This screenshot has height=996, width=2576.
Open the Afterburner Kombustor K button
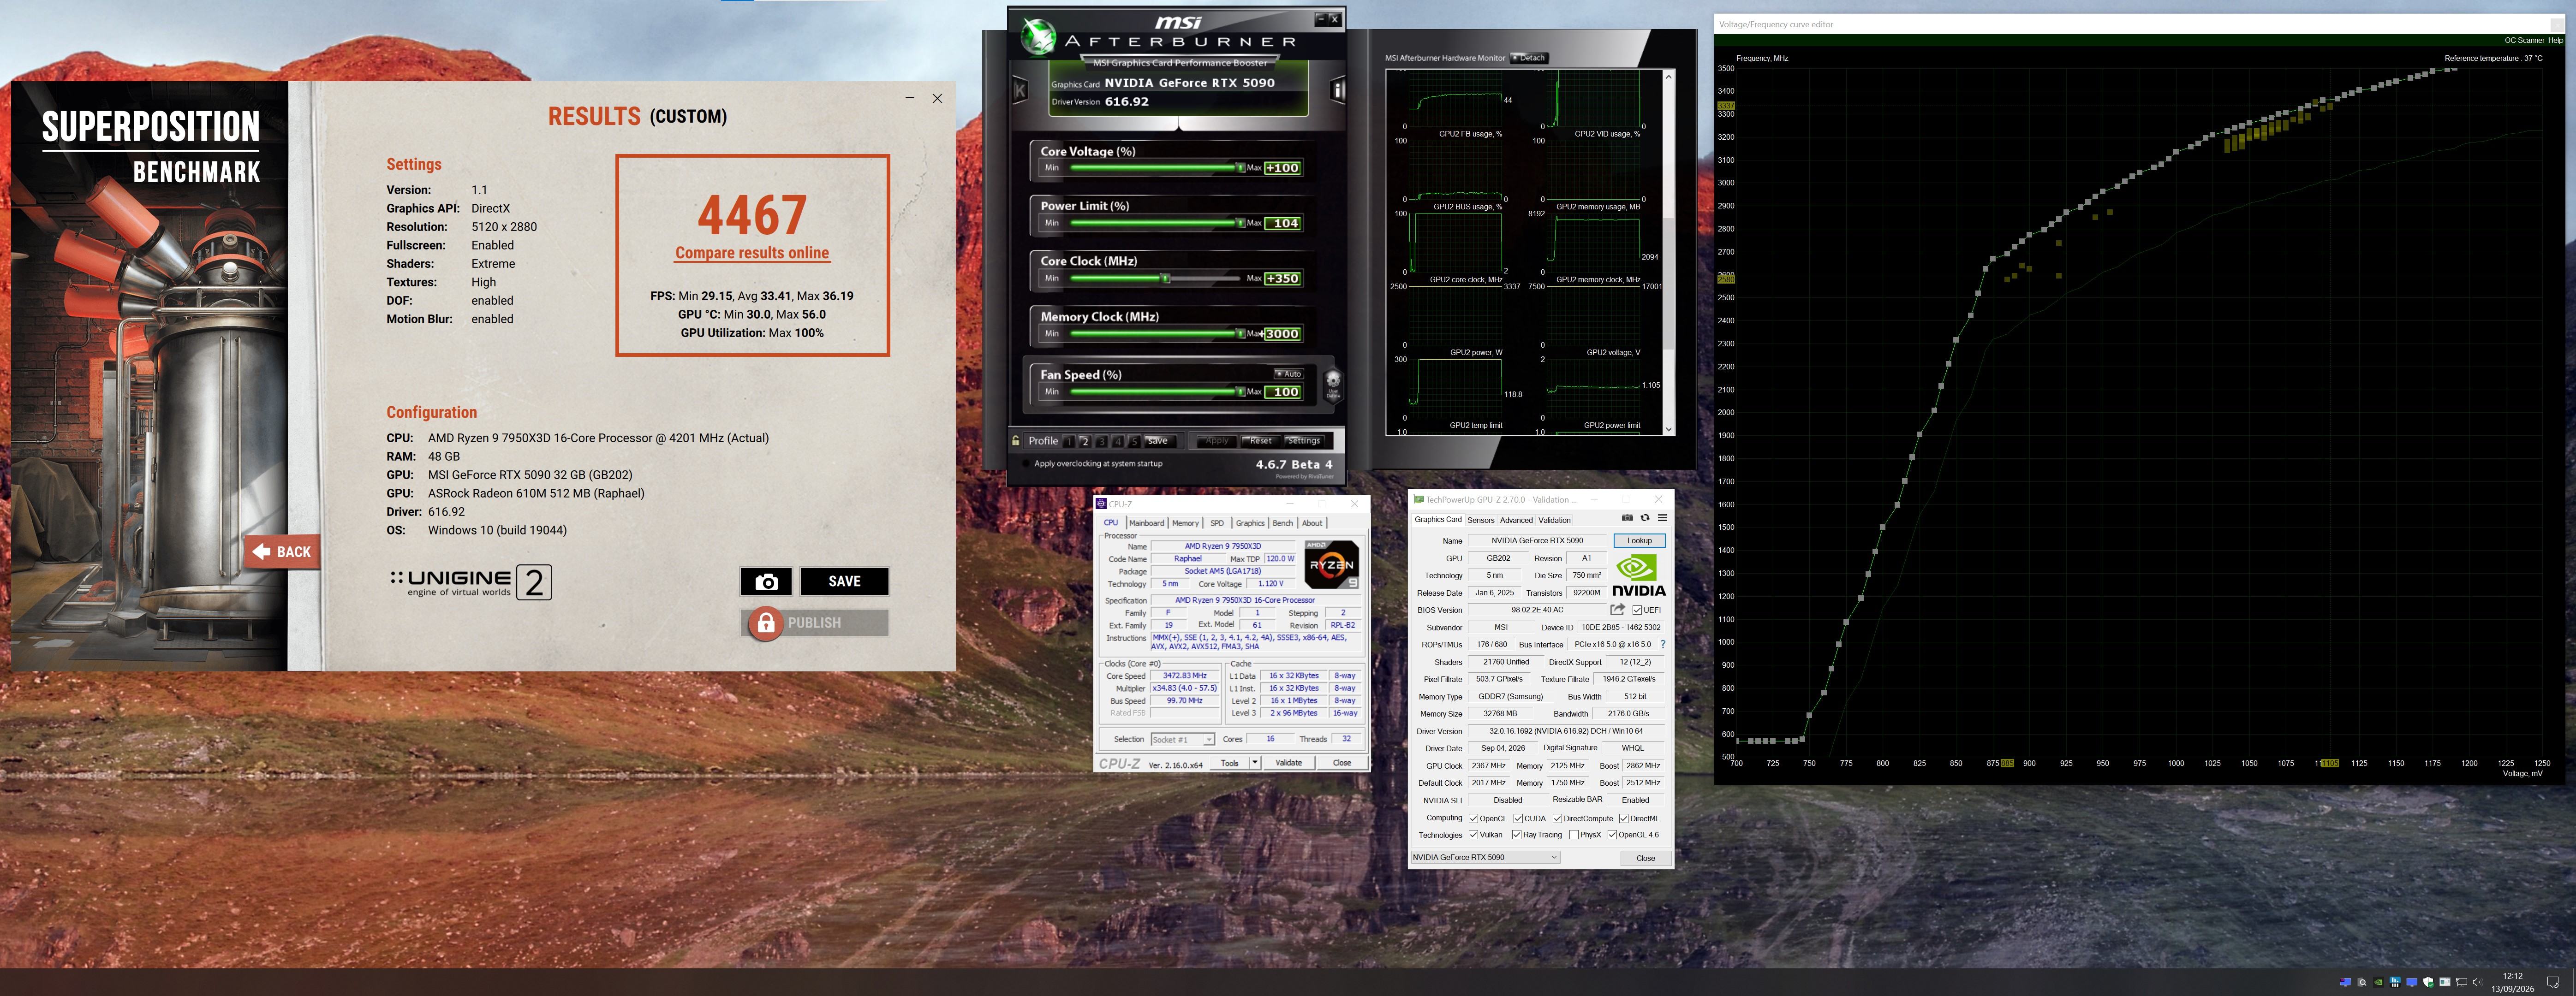1020,91
